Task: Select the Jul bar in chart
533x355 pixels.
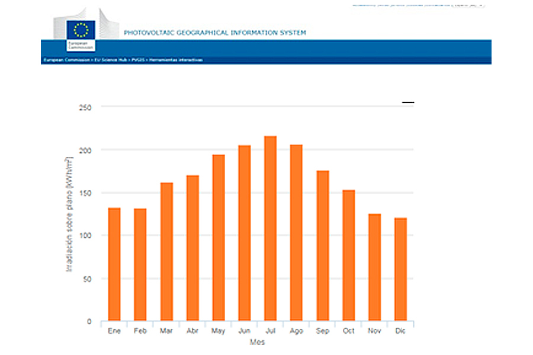Action: (271, 228)
